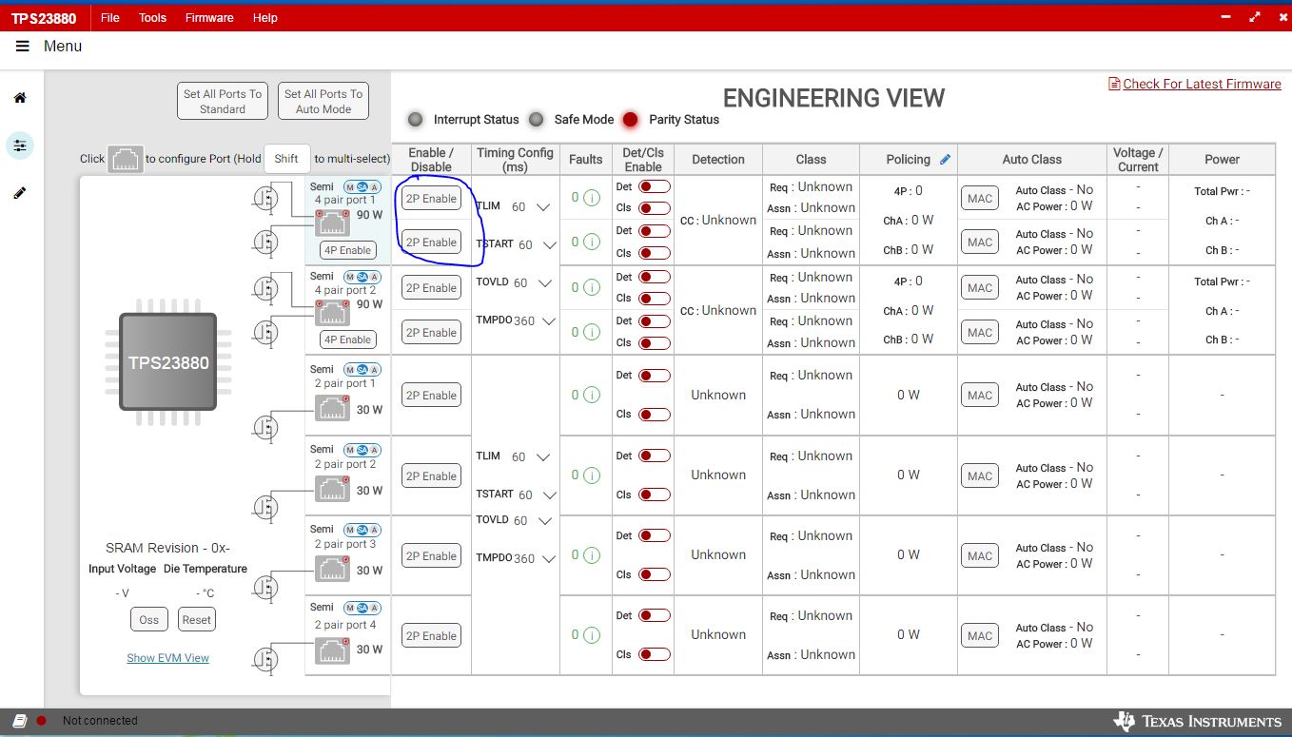Click 2P Enable for 2 pair port 1
The width and height of the screenshot is (1292, 737).
(x=432, y=396)
